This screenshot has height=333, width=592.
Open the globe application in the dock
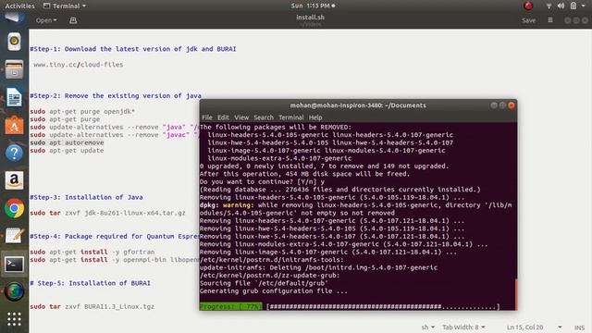point(14,292)
